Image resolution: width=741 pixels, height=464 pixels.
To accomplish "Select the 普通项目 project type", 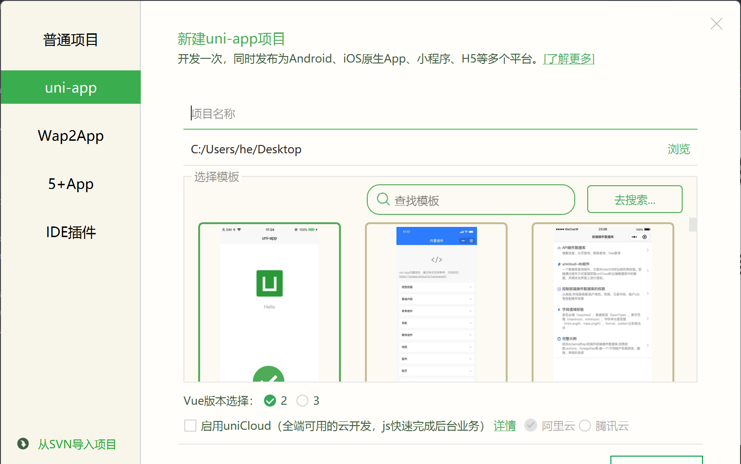I will [x=70, y=40].
